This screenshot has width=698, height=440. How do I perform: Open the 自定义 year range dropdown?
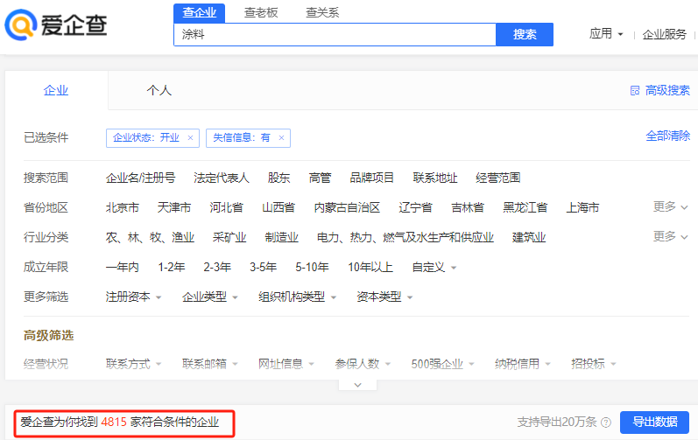tap(434, 268)
